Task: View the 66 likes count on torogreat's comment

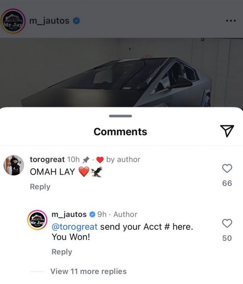Action: pos(227,183)
